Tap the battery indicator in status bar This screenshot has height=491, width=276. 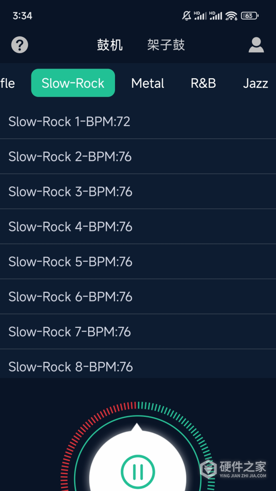coord(250,16)
